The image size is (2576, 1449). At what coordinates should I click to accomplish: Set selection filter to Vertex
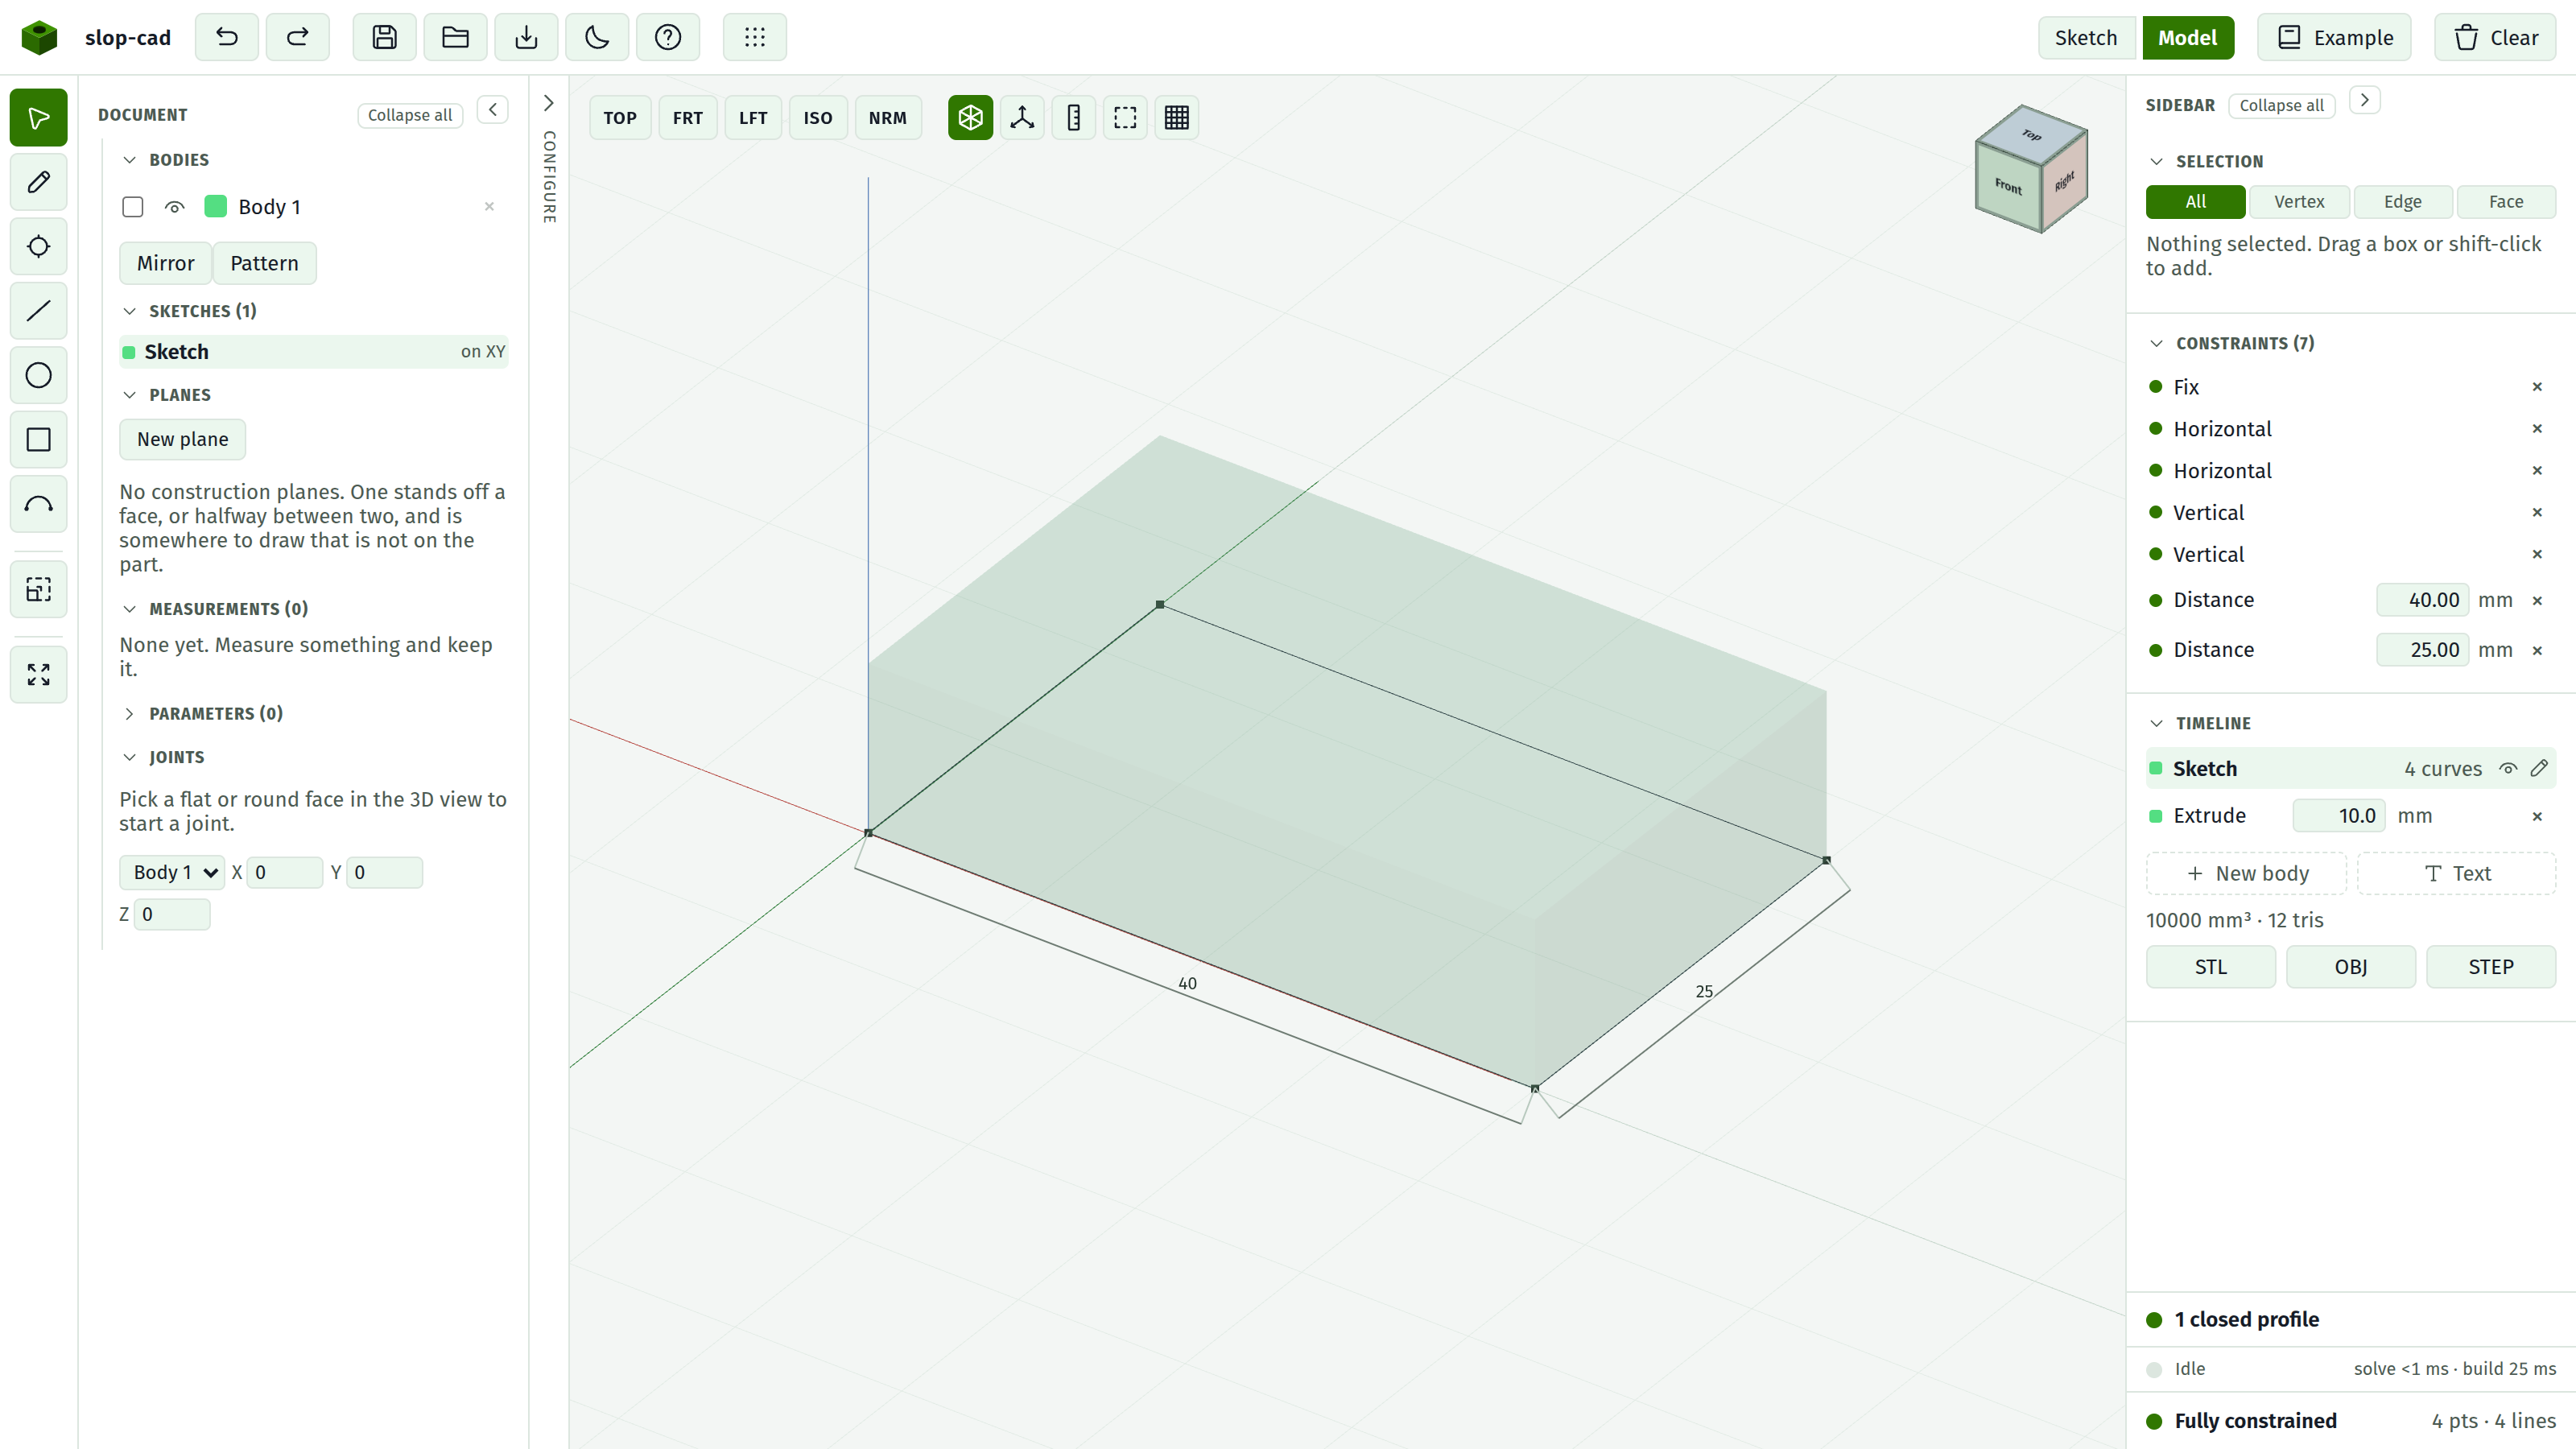click(x=2299, y=202)
